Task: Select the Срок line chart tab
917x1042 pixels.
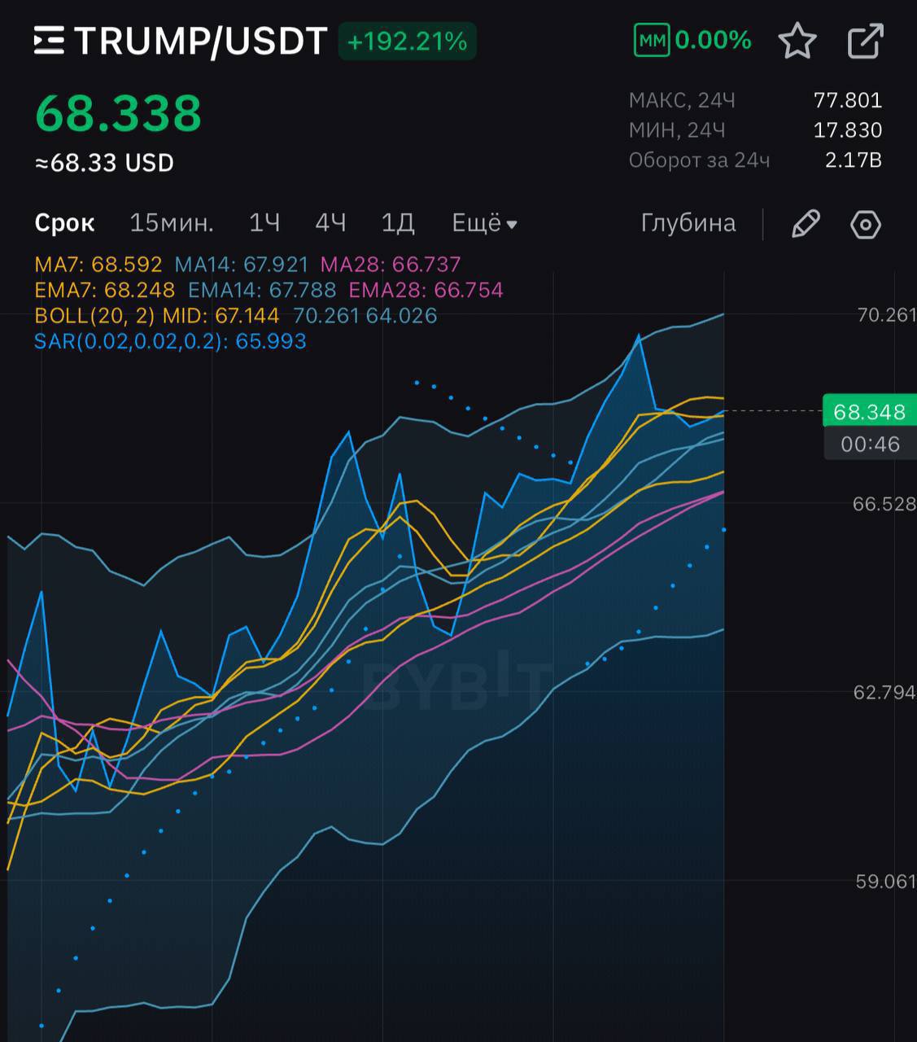Action: pos(64,223)
